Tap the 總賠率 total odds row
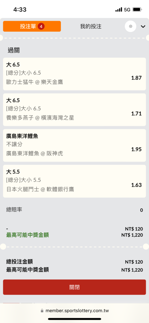 pos(74,210)
